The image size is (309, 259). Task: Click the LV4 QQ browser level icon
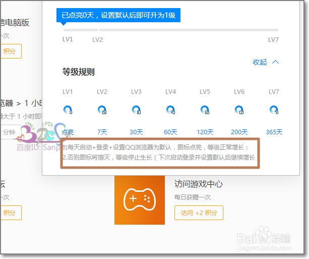(171, 110)
